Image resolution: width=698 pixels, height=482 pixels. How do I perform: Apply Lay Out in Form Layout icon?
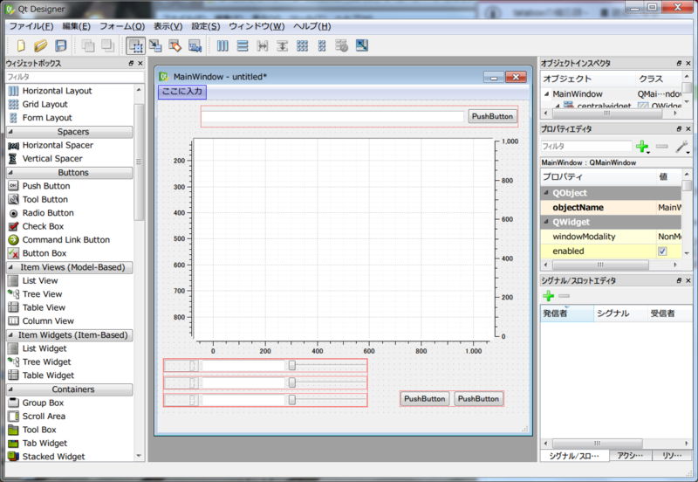(322, 45)
